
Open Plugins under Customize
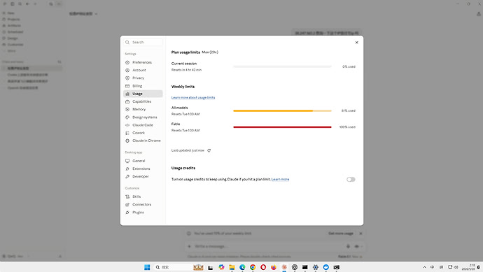143,213
